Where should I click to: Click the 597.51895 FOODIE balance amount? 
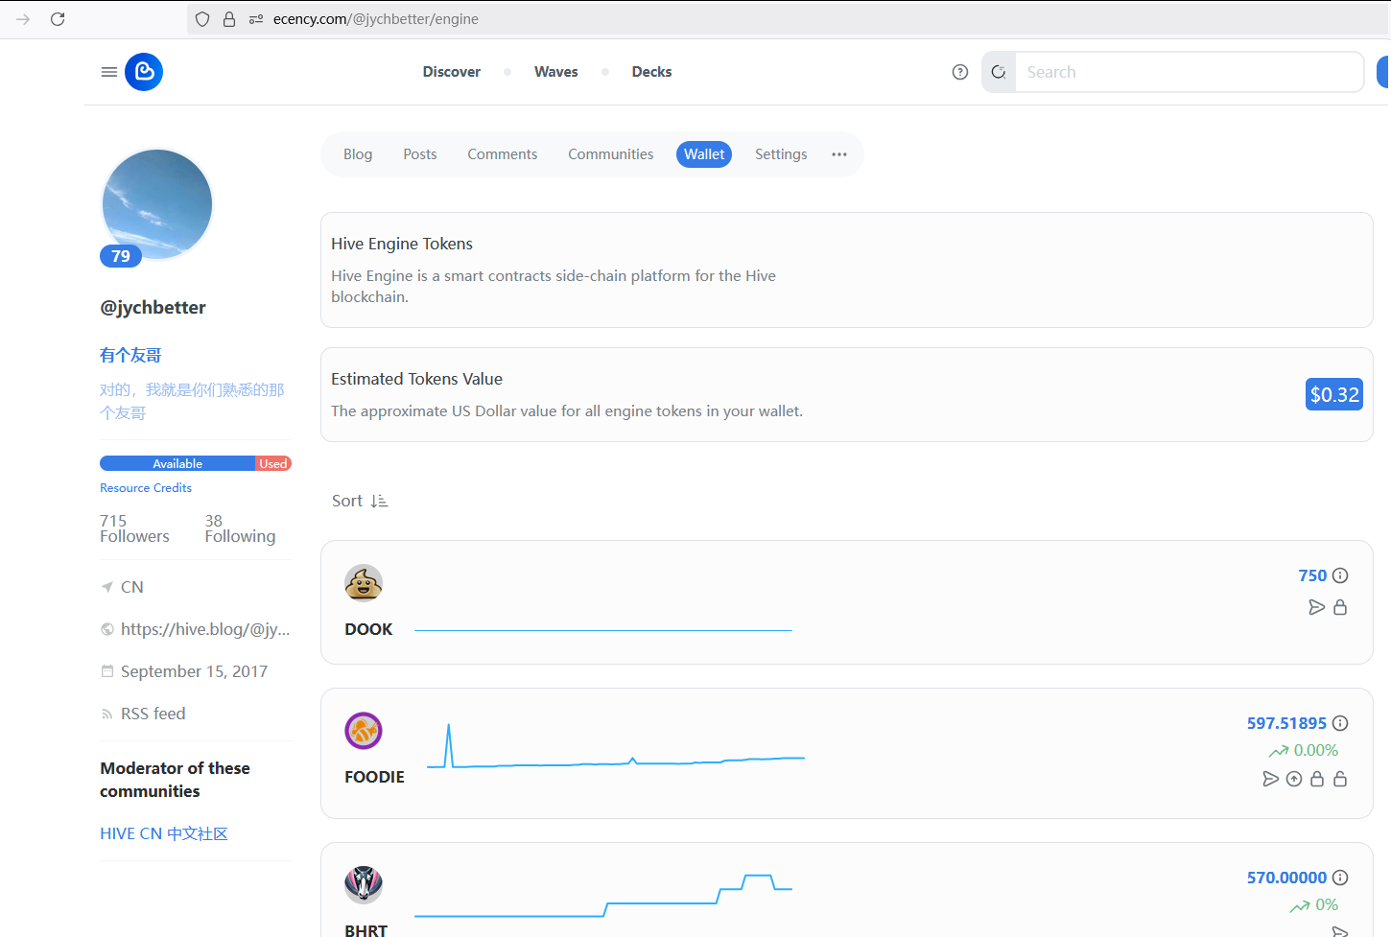tap(1286, 723)
